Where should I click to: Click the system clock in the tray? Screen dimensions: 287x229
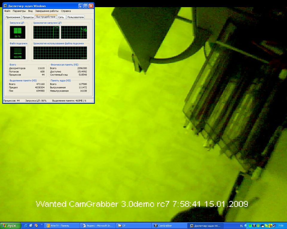(281, 226)
